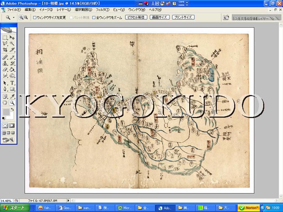
Task: Select the Path Selection arrow tool
Action: click(5, 83)
